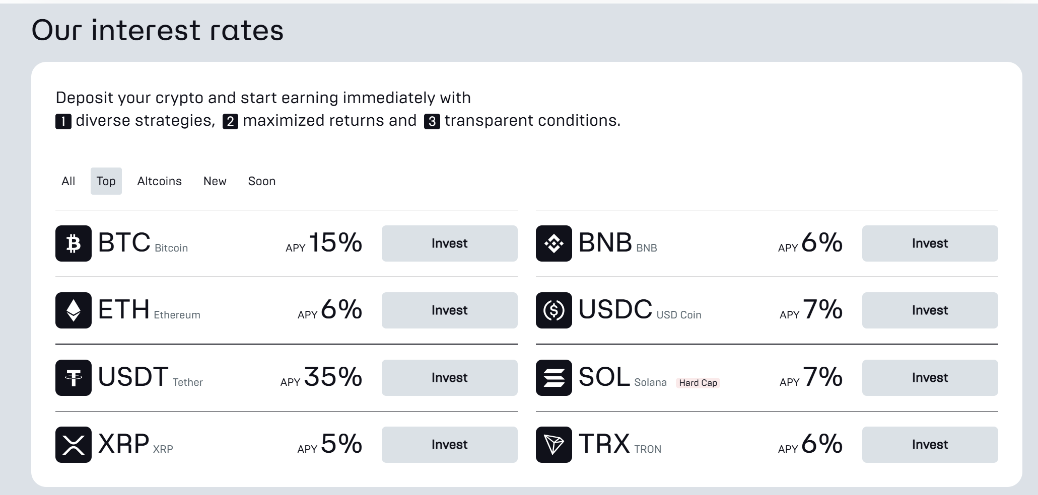Invest in USDT at 35% APY
This screenshot has height=495, width=1038.
[449, 378]
